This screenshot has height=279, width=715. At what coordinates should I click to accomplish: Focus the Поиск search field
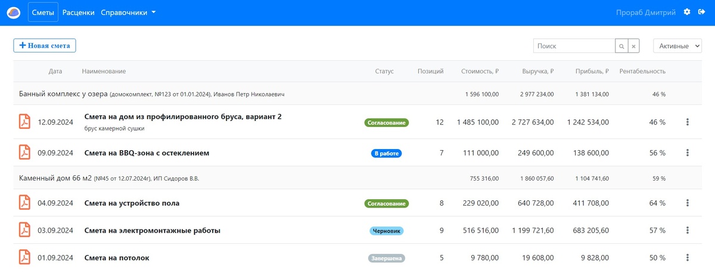pos(574,46)
